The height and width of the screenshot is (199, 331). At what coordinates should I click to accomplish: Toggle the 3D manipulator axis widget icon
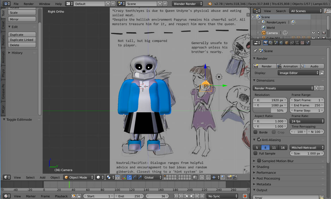tap(124, 177)
